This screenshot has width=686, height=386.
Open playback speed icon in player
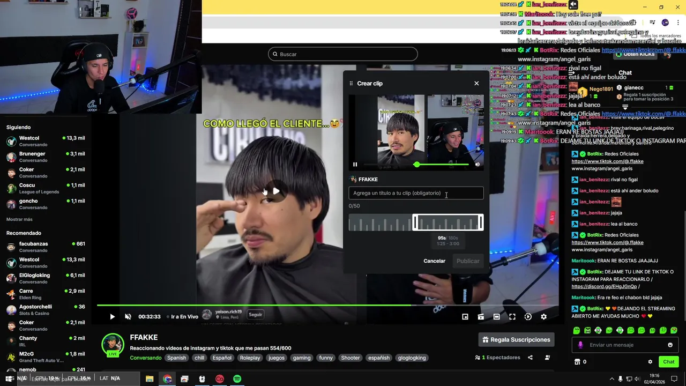pos(528,317)
